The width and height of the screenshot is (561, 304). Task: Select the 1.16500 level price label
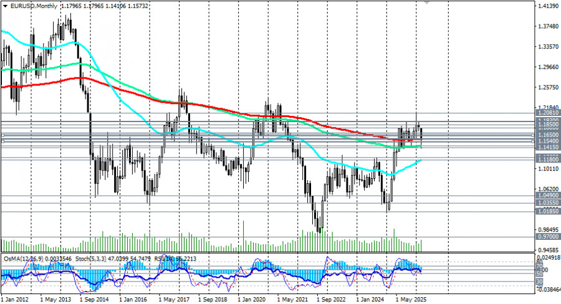point(548,135)
